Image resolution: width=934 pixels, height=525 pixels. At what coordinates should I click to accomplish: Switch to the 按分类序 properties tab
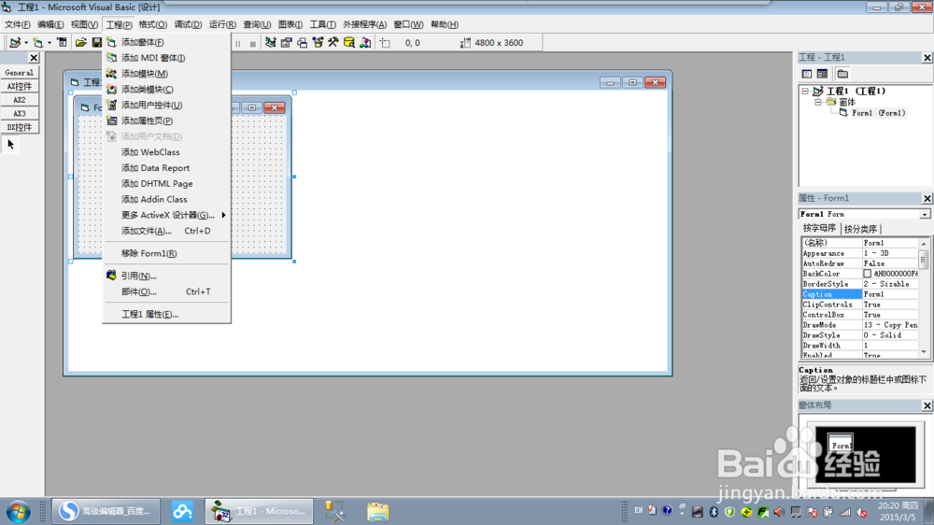pyautogui.click(x=860, y=229)
